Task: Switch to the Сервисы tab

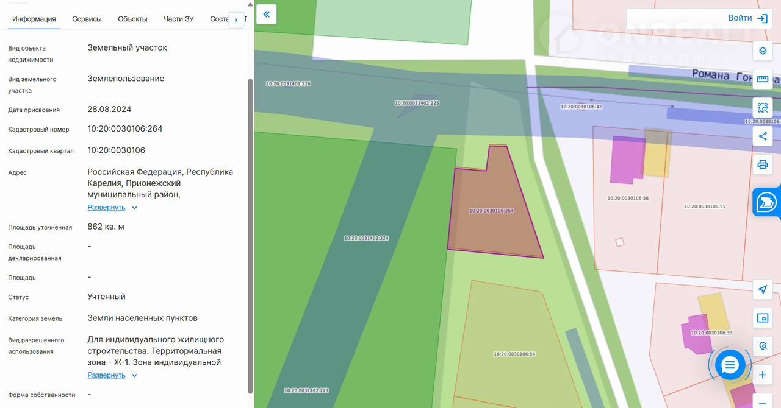Action: point(87,19)
